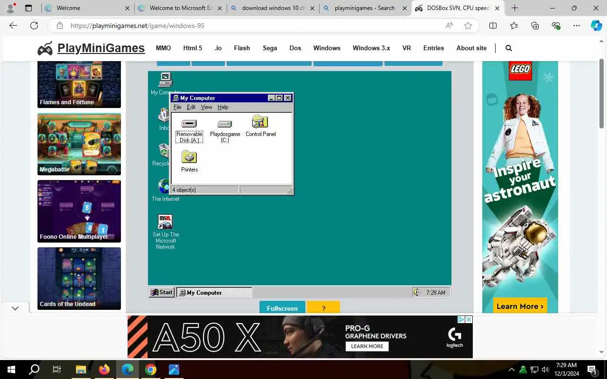Open the Entries navigation link

click(x=433, y=48)
